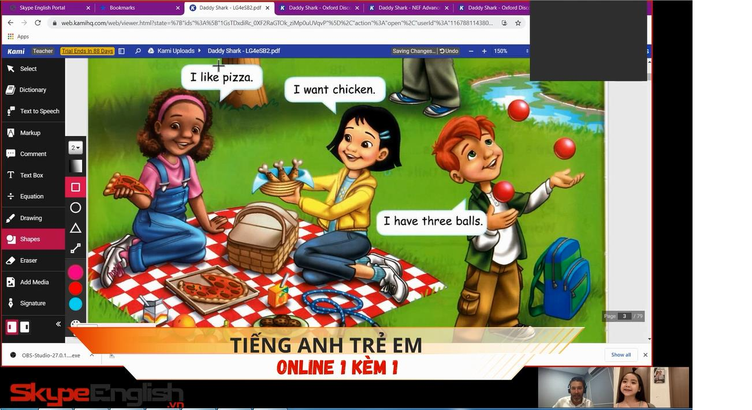Zoom in with the plus icon

pyautogui.click(x=484, y=51)
